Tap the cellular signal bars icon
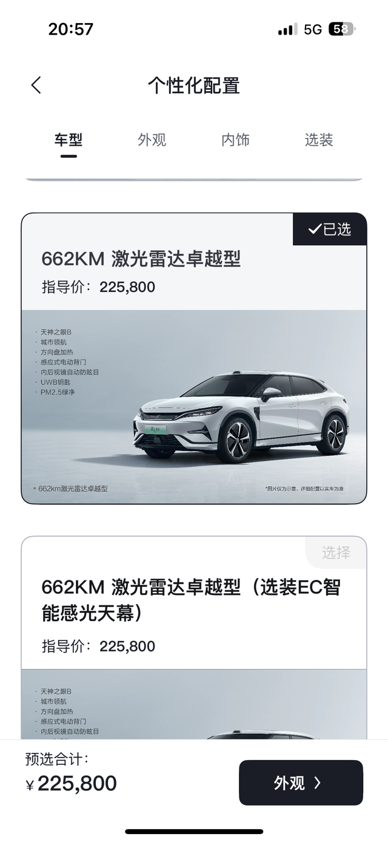Viewport: 388px width, 842px height. 287,29
